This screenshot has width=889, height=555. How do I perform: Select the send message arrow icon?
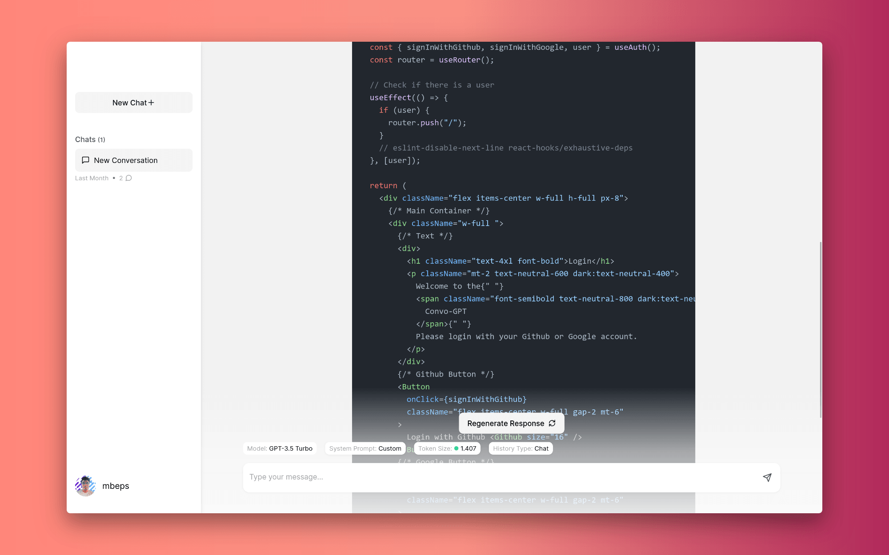[x=767, y=477]
